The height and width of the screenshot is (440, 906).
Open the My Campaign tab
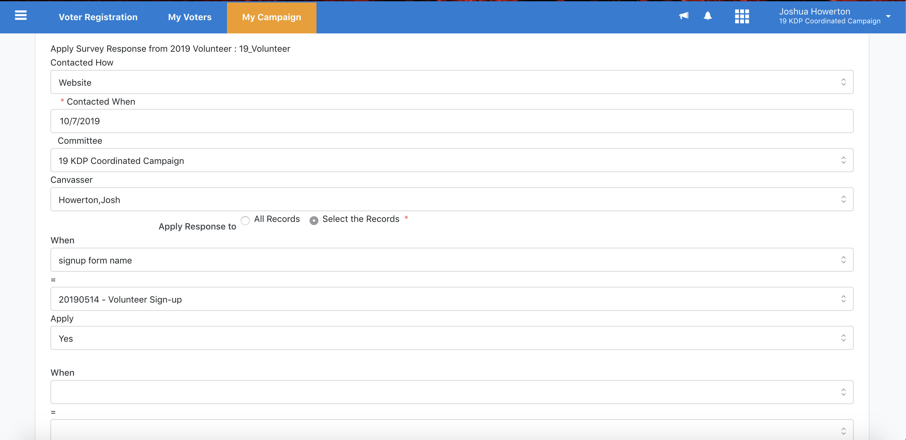(271, 17)
